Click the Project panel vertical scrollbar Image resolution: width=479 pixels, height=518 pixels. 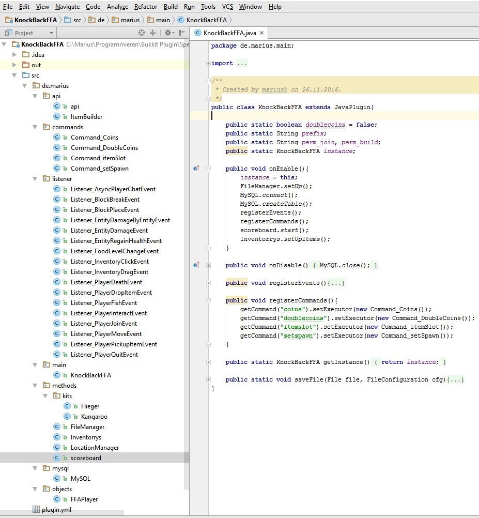pos(187,264)
